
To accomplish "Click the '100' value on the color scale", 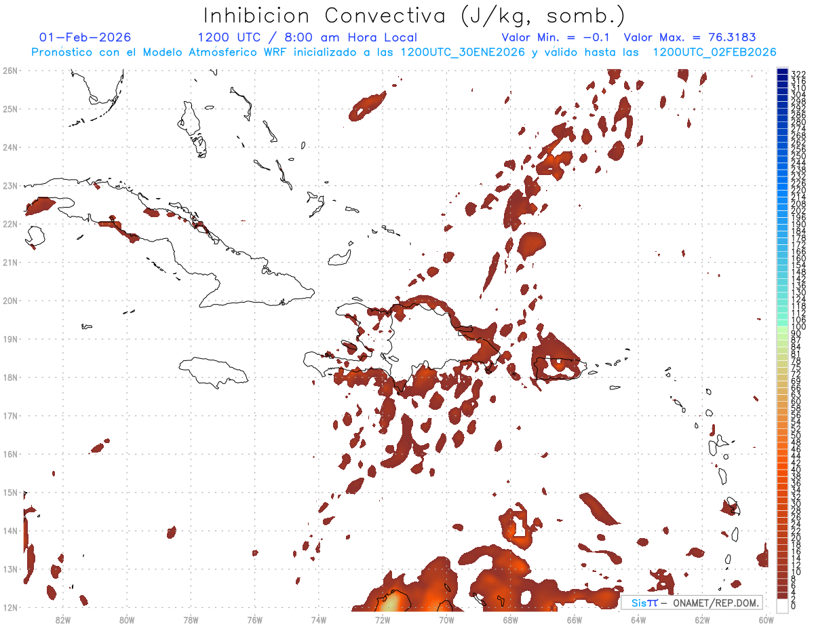I will (x=798, y=326).
